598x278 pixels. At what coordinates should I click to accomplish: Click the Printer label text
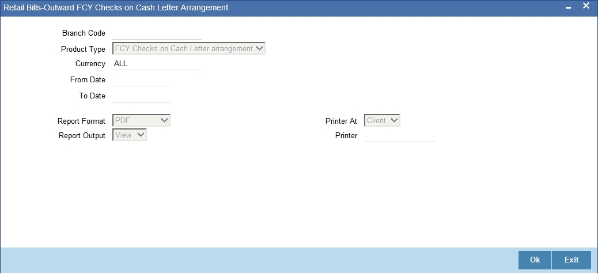[x=346, y=136]
